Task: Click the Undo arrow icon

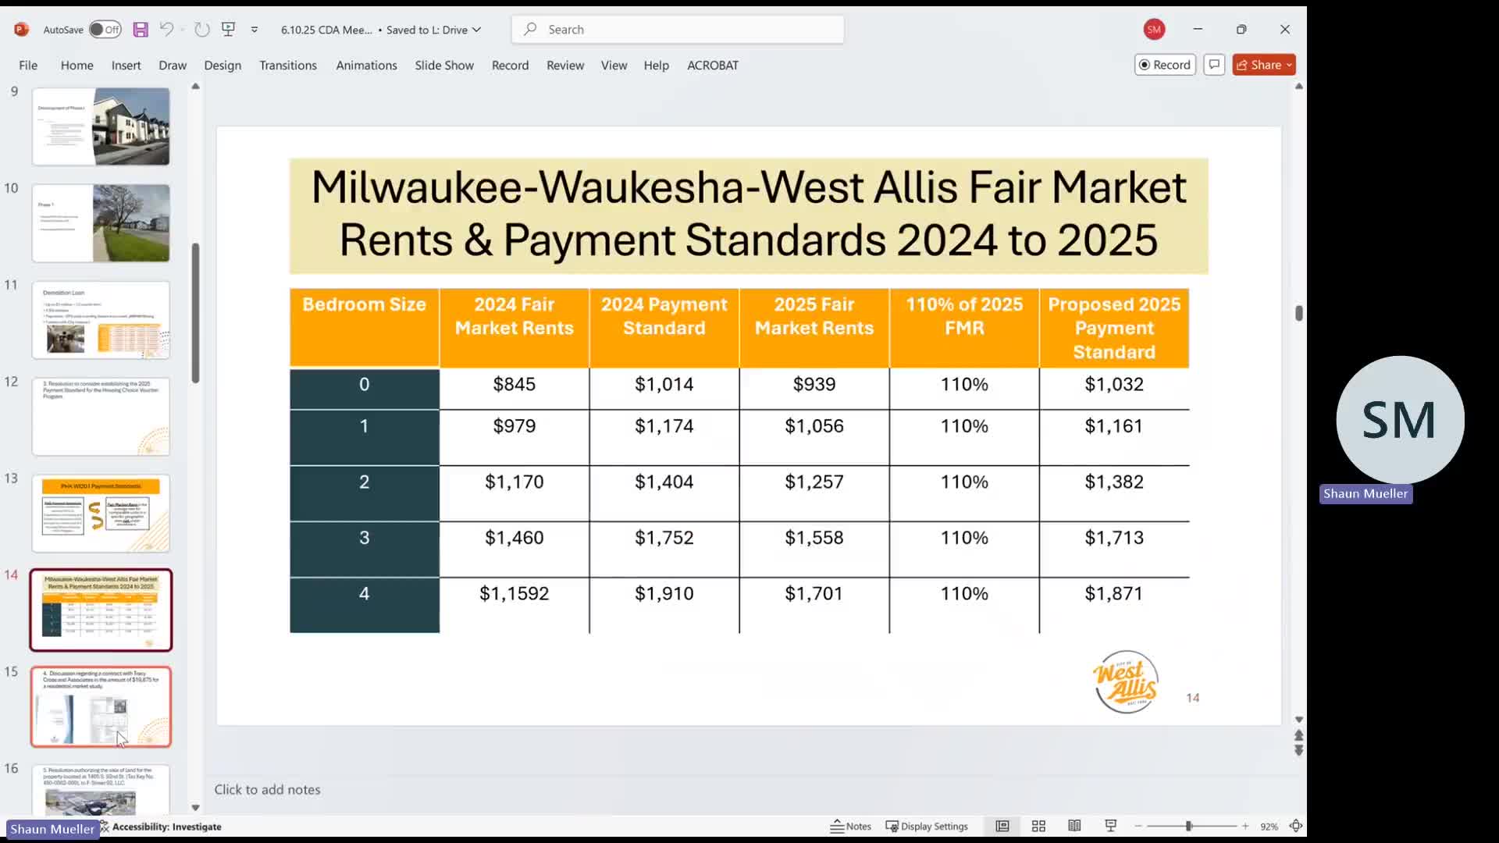Action: pos(166,30)
